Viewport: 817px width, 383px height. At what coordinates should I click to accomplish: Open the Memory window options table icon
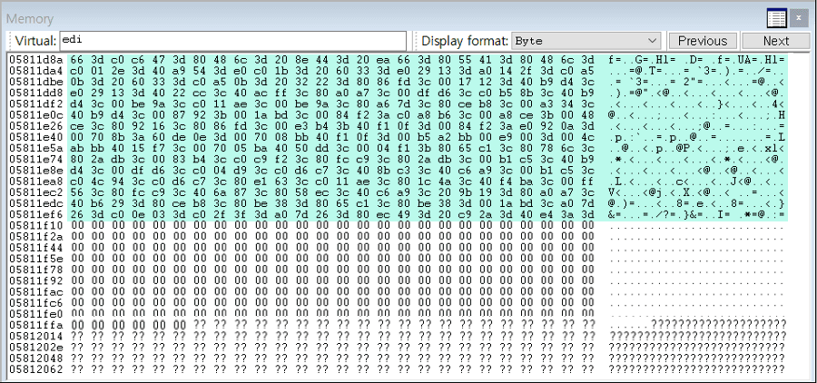point(776,19)
